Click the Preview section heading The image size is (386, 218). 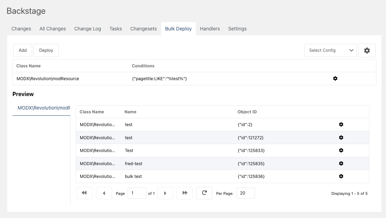pos(23,94)
